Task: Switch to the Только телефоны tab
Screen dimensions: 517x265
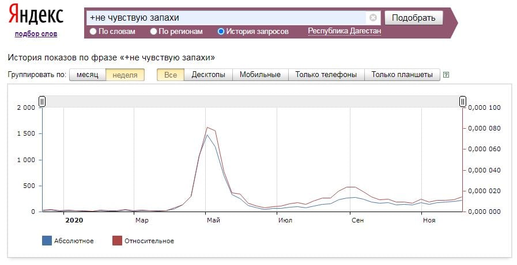Action: coord(326,75)
